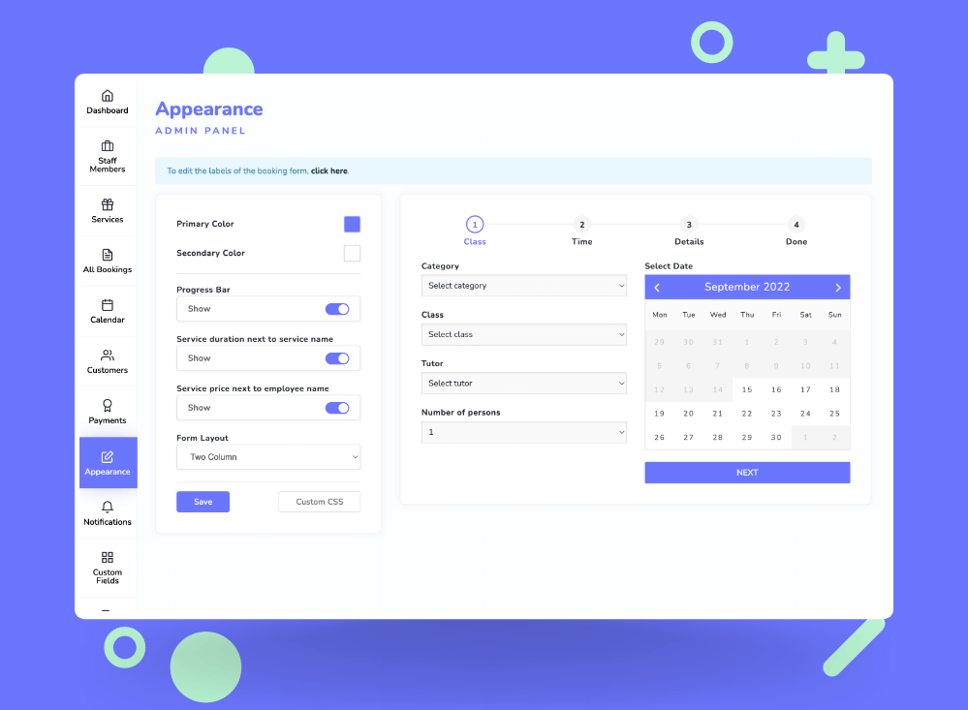
Task: Open Notifications from the sidebar
Action: tap(107, 513)
